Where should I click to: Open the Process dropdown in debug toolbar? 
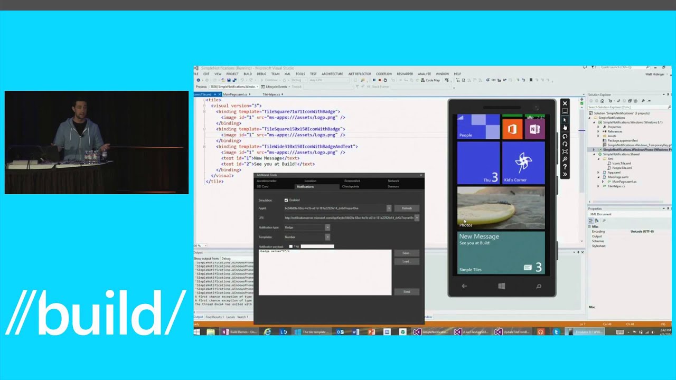pos(258,87)
